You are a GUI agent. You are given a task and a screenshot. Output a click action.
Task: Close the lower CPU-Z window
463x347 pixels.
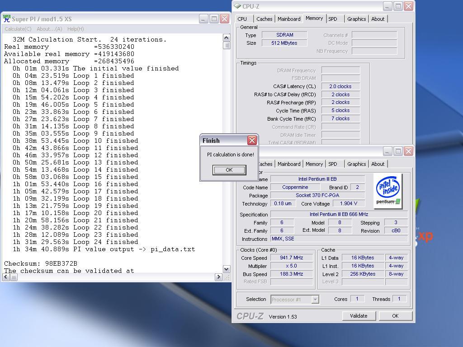tap(409, 151)
